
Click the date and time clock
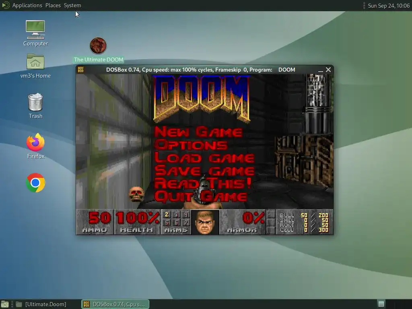pos(389,6)
